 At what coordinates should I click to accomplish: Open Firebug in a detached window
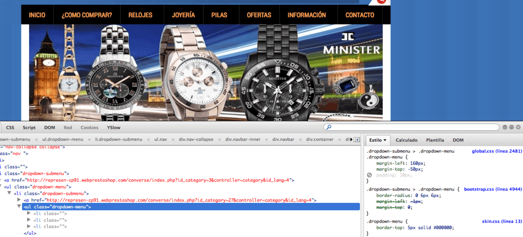(x=511, y=127)
